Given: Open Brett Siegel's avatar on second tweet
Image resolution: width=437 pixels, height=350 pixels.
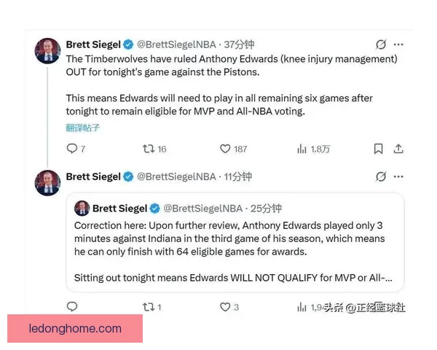Looking at the screenshot, I should tap(47, 183).
